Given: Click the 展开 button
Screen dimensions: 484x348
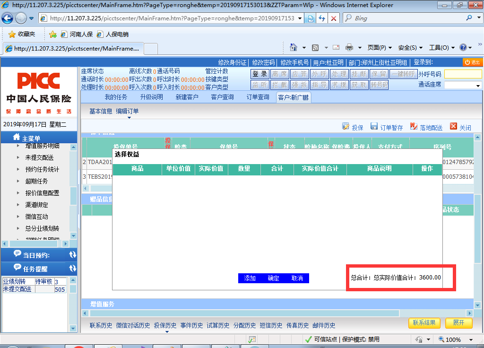Looking at the screenshot, I should (x=458, y=323).
